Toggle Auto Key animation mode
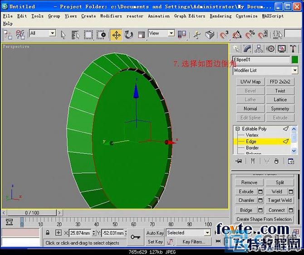The image size is (304, 255). (x=155, y=233)
